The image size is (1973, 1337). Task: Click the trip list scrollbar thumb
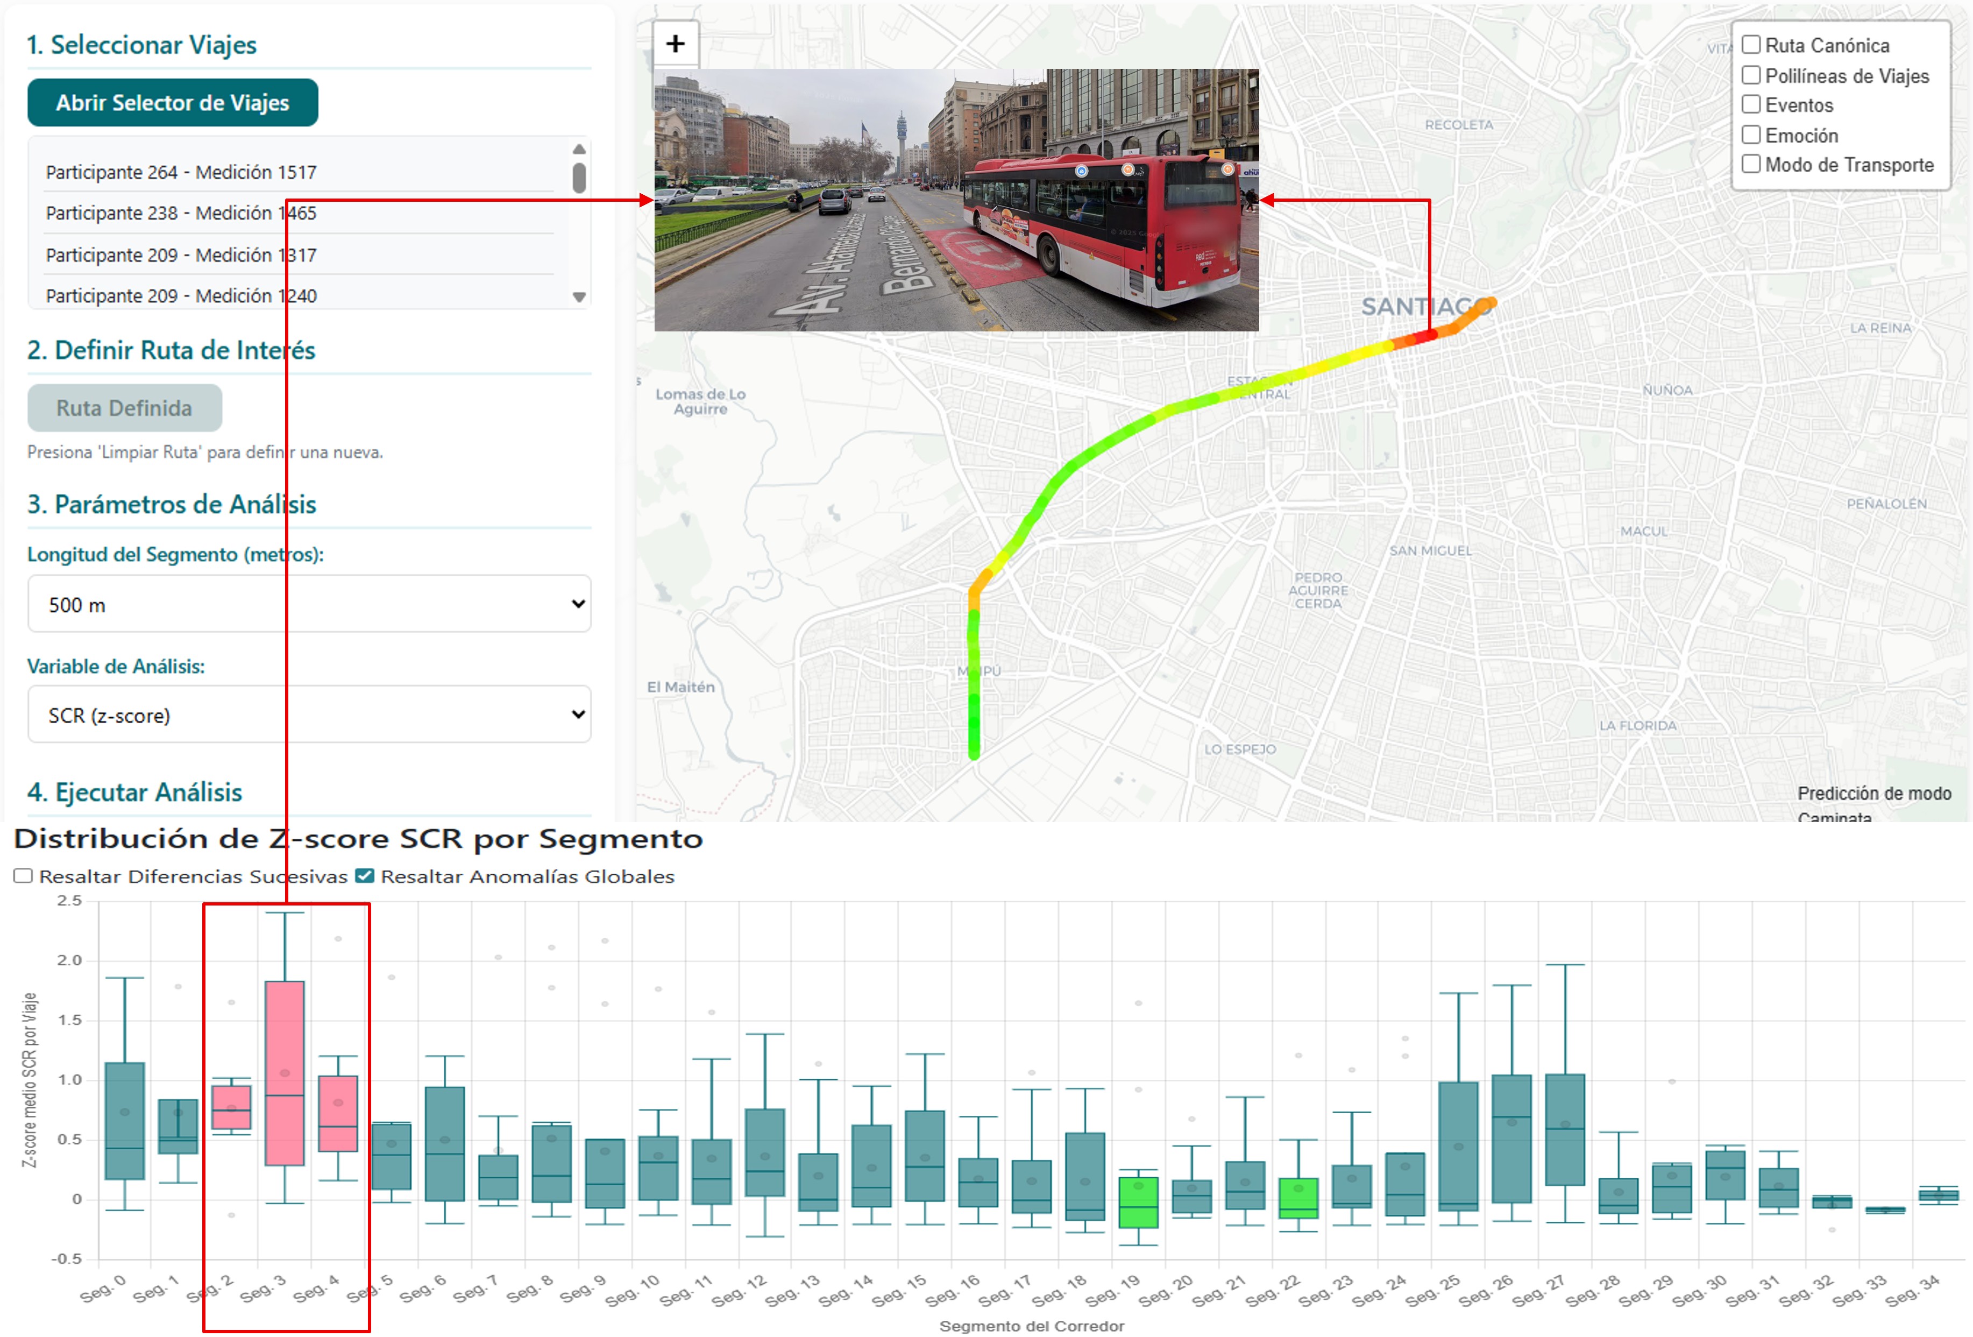pyautogui.click(x=579, y=179)
